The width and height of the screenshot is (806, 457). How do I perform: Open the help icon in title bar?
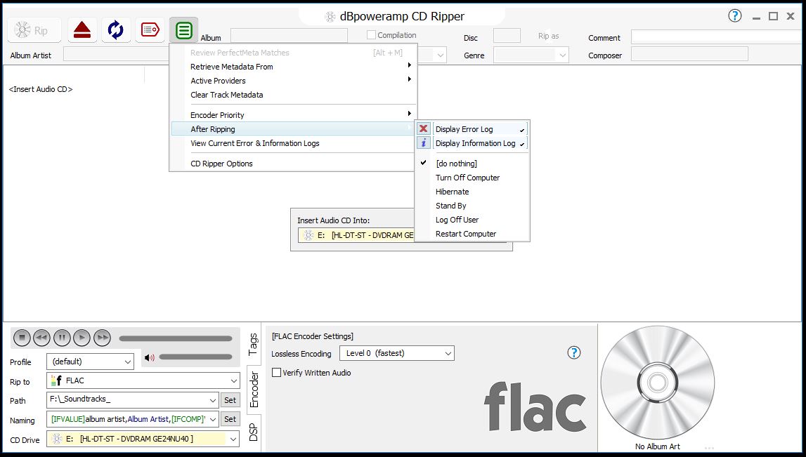coord(735,16)
